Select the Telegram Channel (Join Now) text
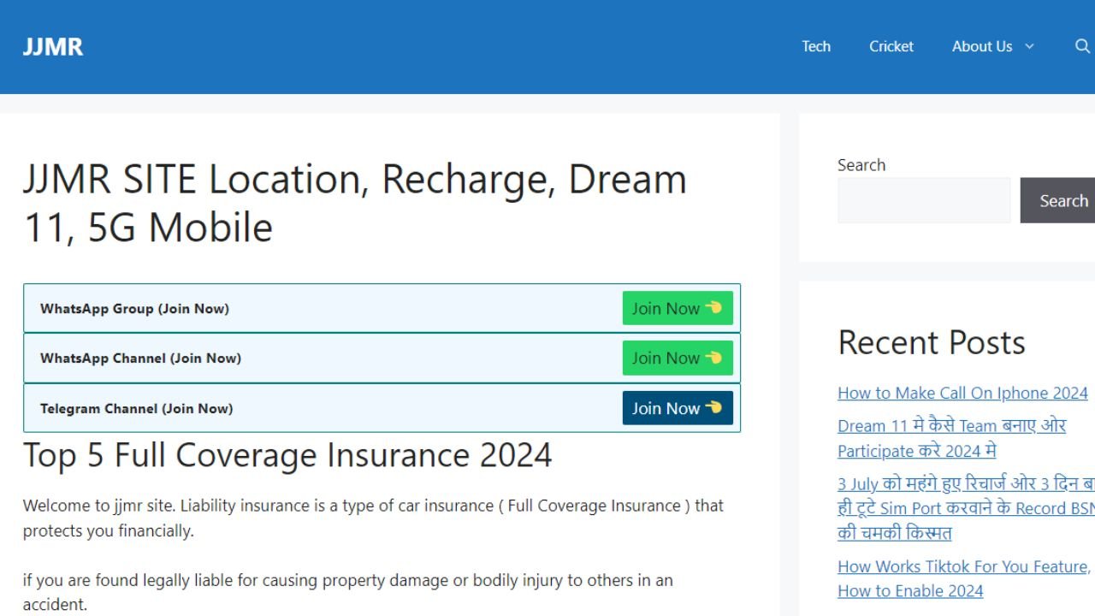Image resolution: width=1095 pixels, height=616 pixels. (x=136, y=408)
